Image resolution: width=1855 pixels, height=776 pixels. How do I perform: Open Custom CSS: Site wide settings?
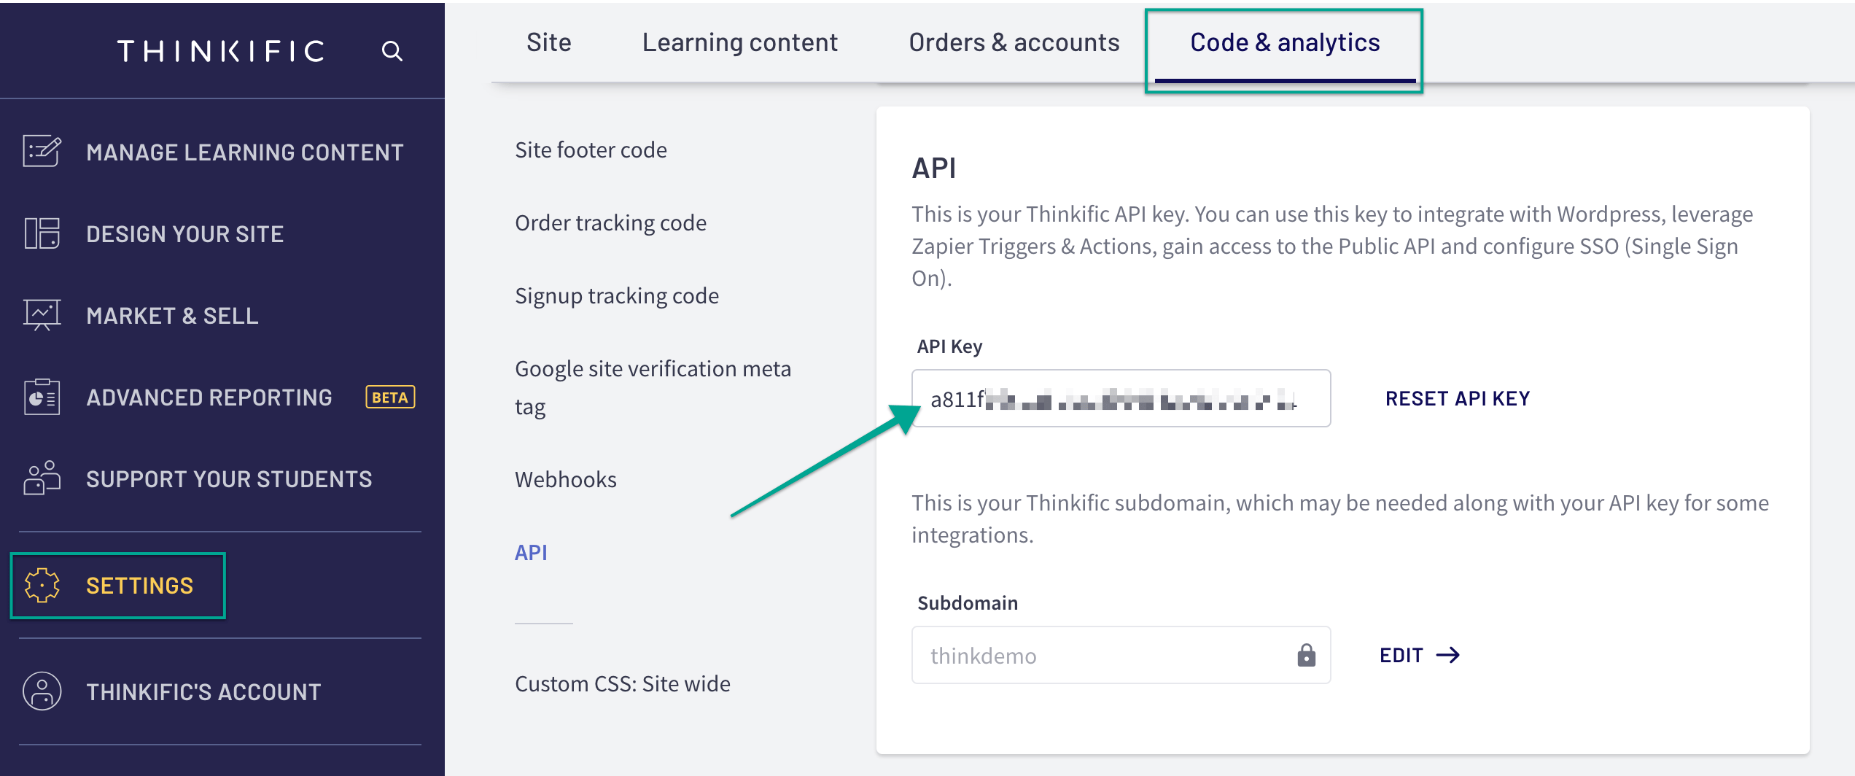pyautogui.click(x=622, y=683)
